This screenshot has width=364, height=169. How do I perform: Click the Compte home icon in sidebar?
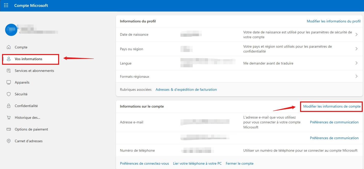point(9,47)
